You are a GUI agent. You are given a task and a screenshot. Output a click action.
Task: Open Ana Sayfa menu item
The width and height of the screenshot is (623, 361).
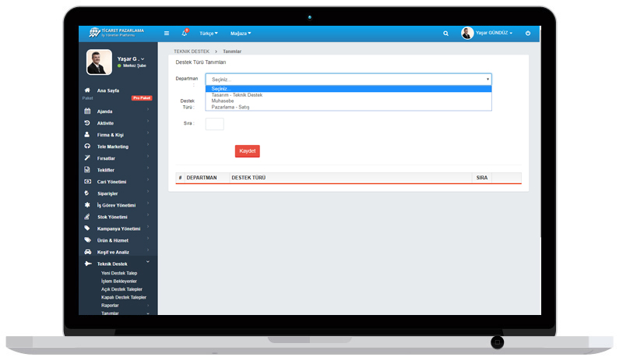(x=108, y=90)
